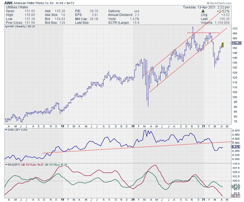Screen dimensions: 244x202
Task: Click the yellow highlighted latest price bar
Action: coord(223,44)
